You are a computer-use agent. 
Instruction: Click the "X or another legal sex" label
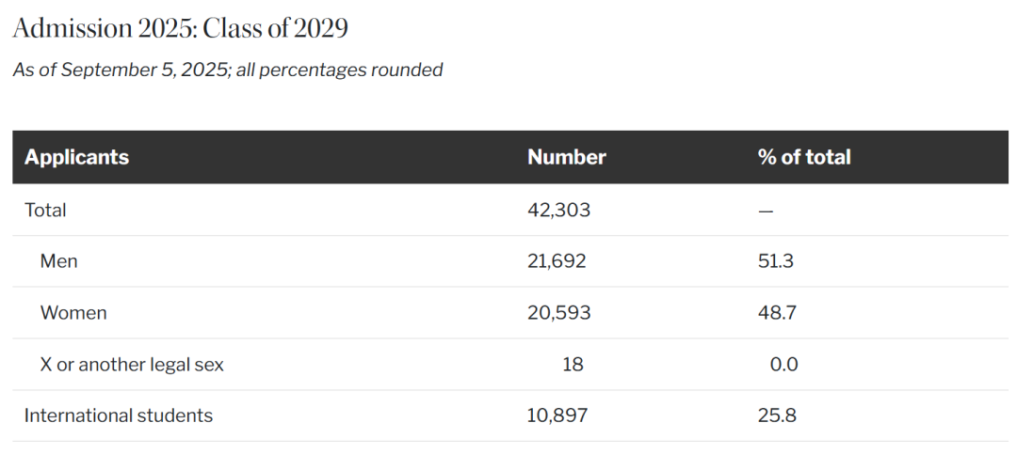click(132, 365)
